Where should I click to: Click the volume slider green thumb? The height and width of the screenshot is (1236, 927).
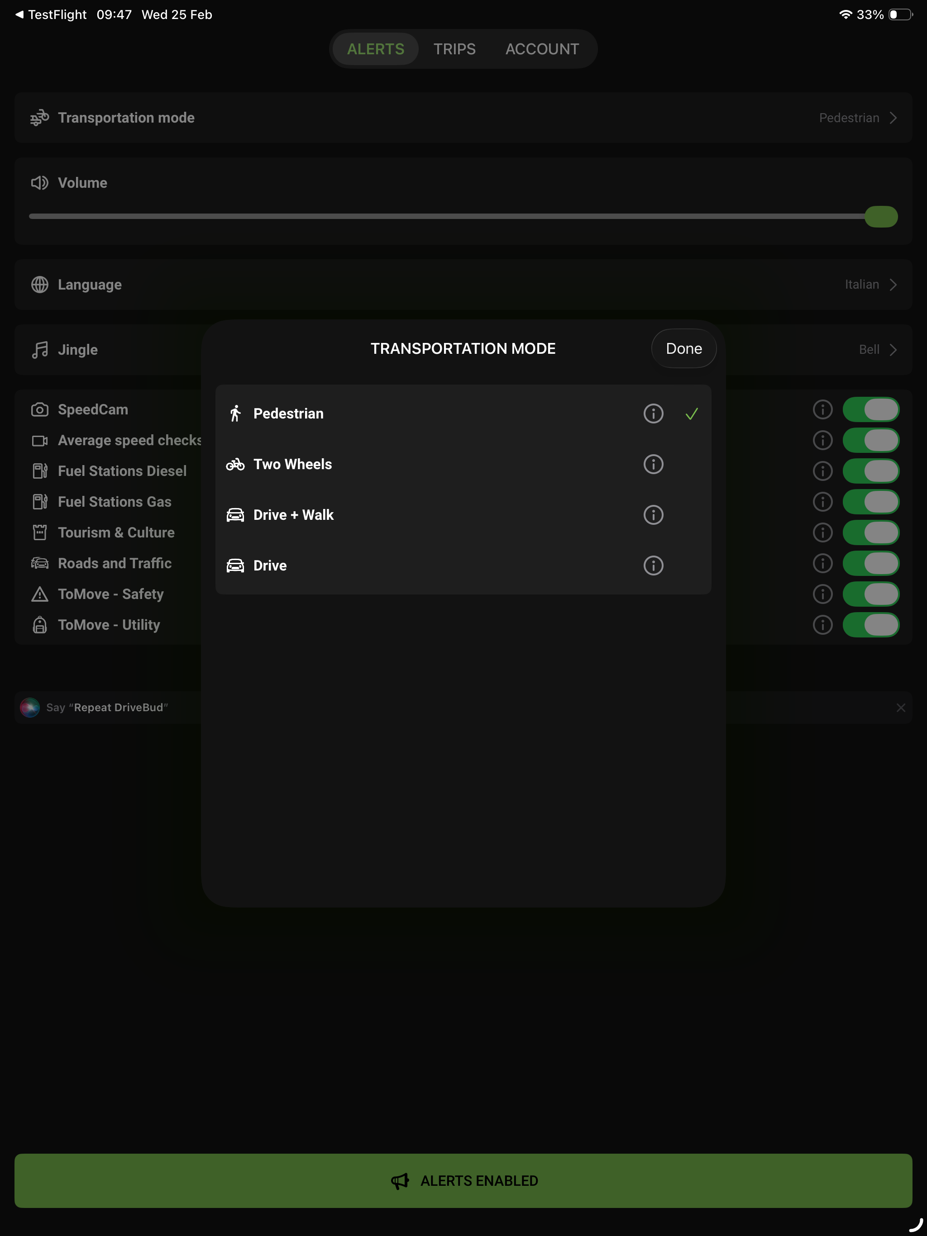pyautogui.click(x=881, y=217)
